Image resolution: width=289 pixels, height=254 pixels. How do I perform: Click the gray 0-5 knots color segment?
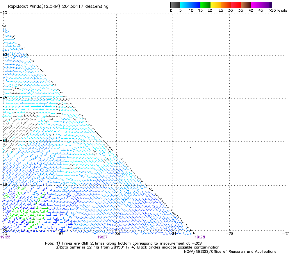(x=175, y=5)
